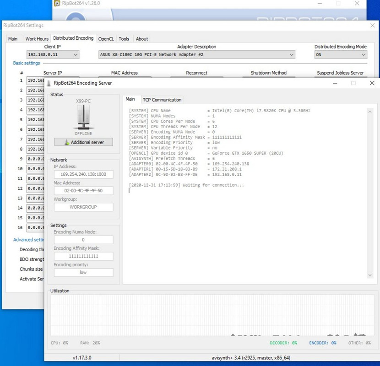
Task: Open the Main tab in RipBot264 Settings
Action: [13, 39]
